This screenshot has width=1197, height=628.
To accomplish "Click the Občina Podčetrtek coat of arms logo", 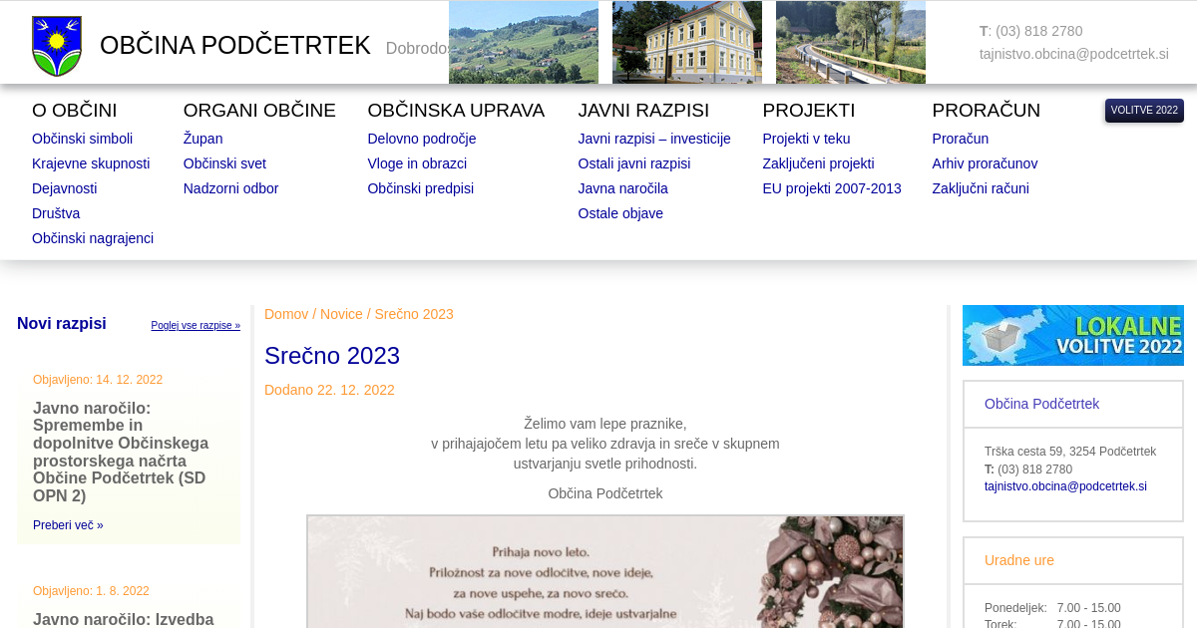I will tap(57, 46).
